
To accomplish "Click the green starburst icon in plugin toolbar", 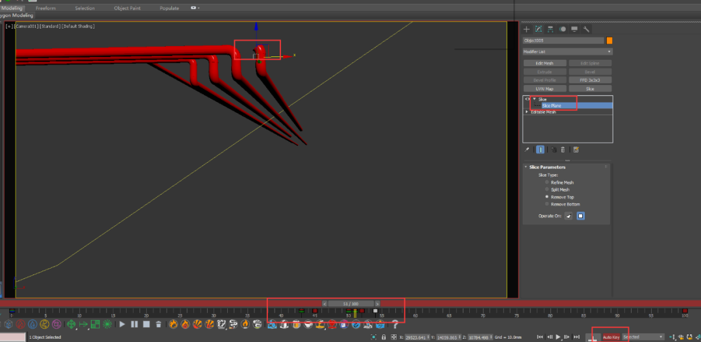I will click(x=107, y=324).
